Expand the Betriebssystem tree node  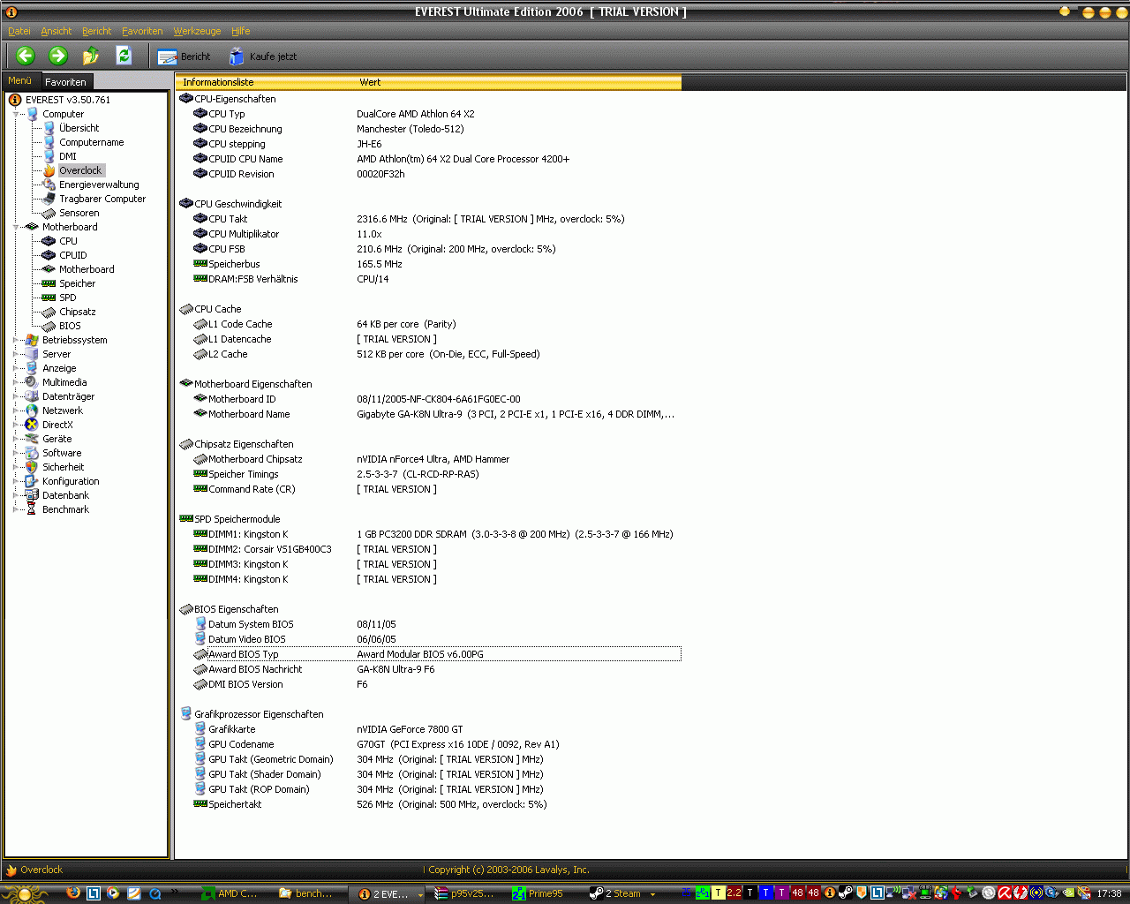16,340
